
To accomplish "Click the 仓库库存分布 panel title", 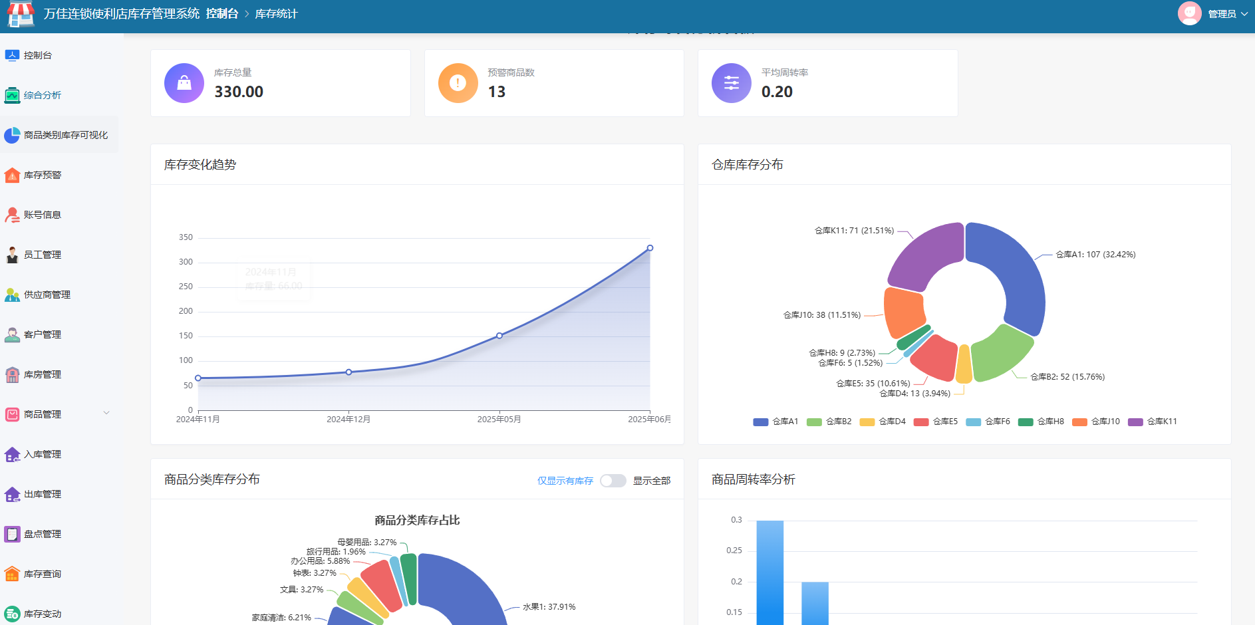I will coord(748,165).
